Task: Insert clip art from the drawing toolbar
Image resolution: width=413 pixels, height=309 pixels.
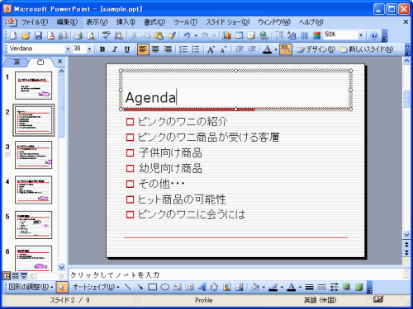Action: tap(226, 287)
